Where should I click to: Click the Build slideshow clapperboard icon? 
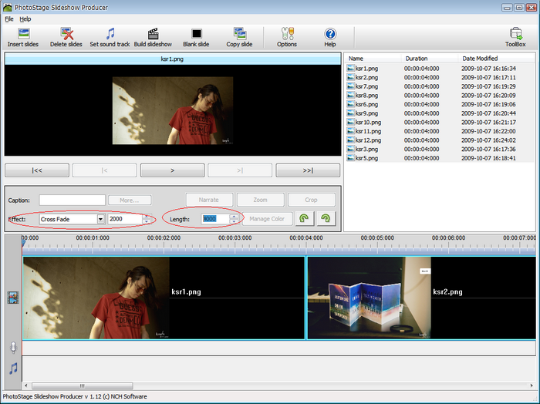(x=153, y=35)
